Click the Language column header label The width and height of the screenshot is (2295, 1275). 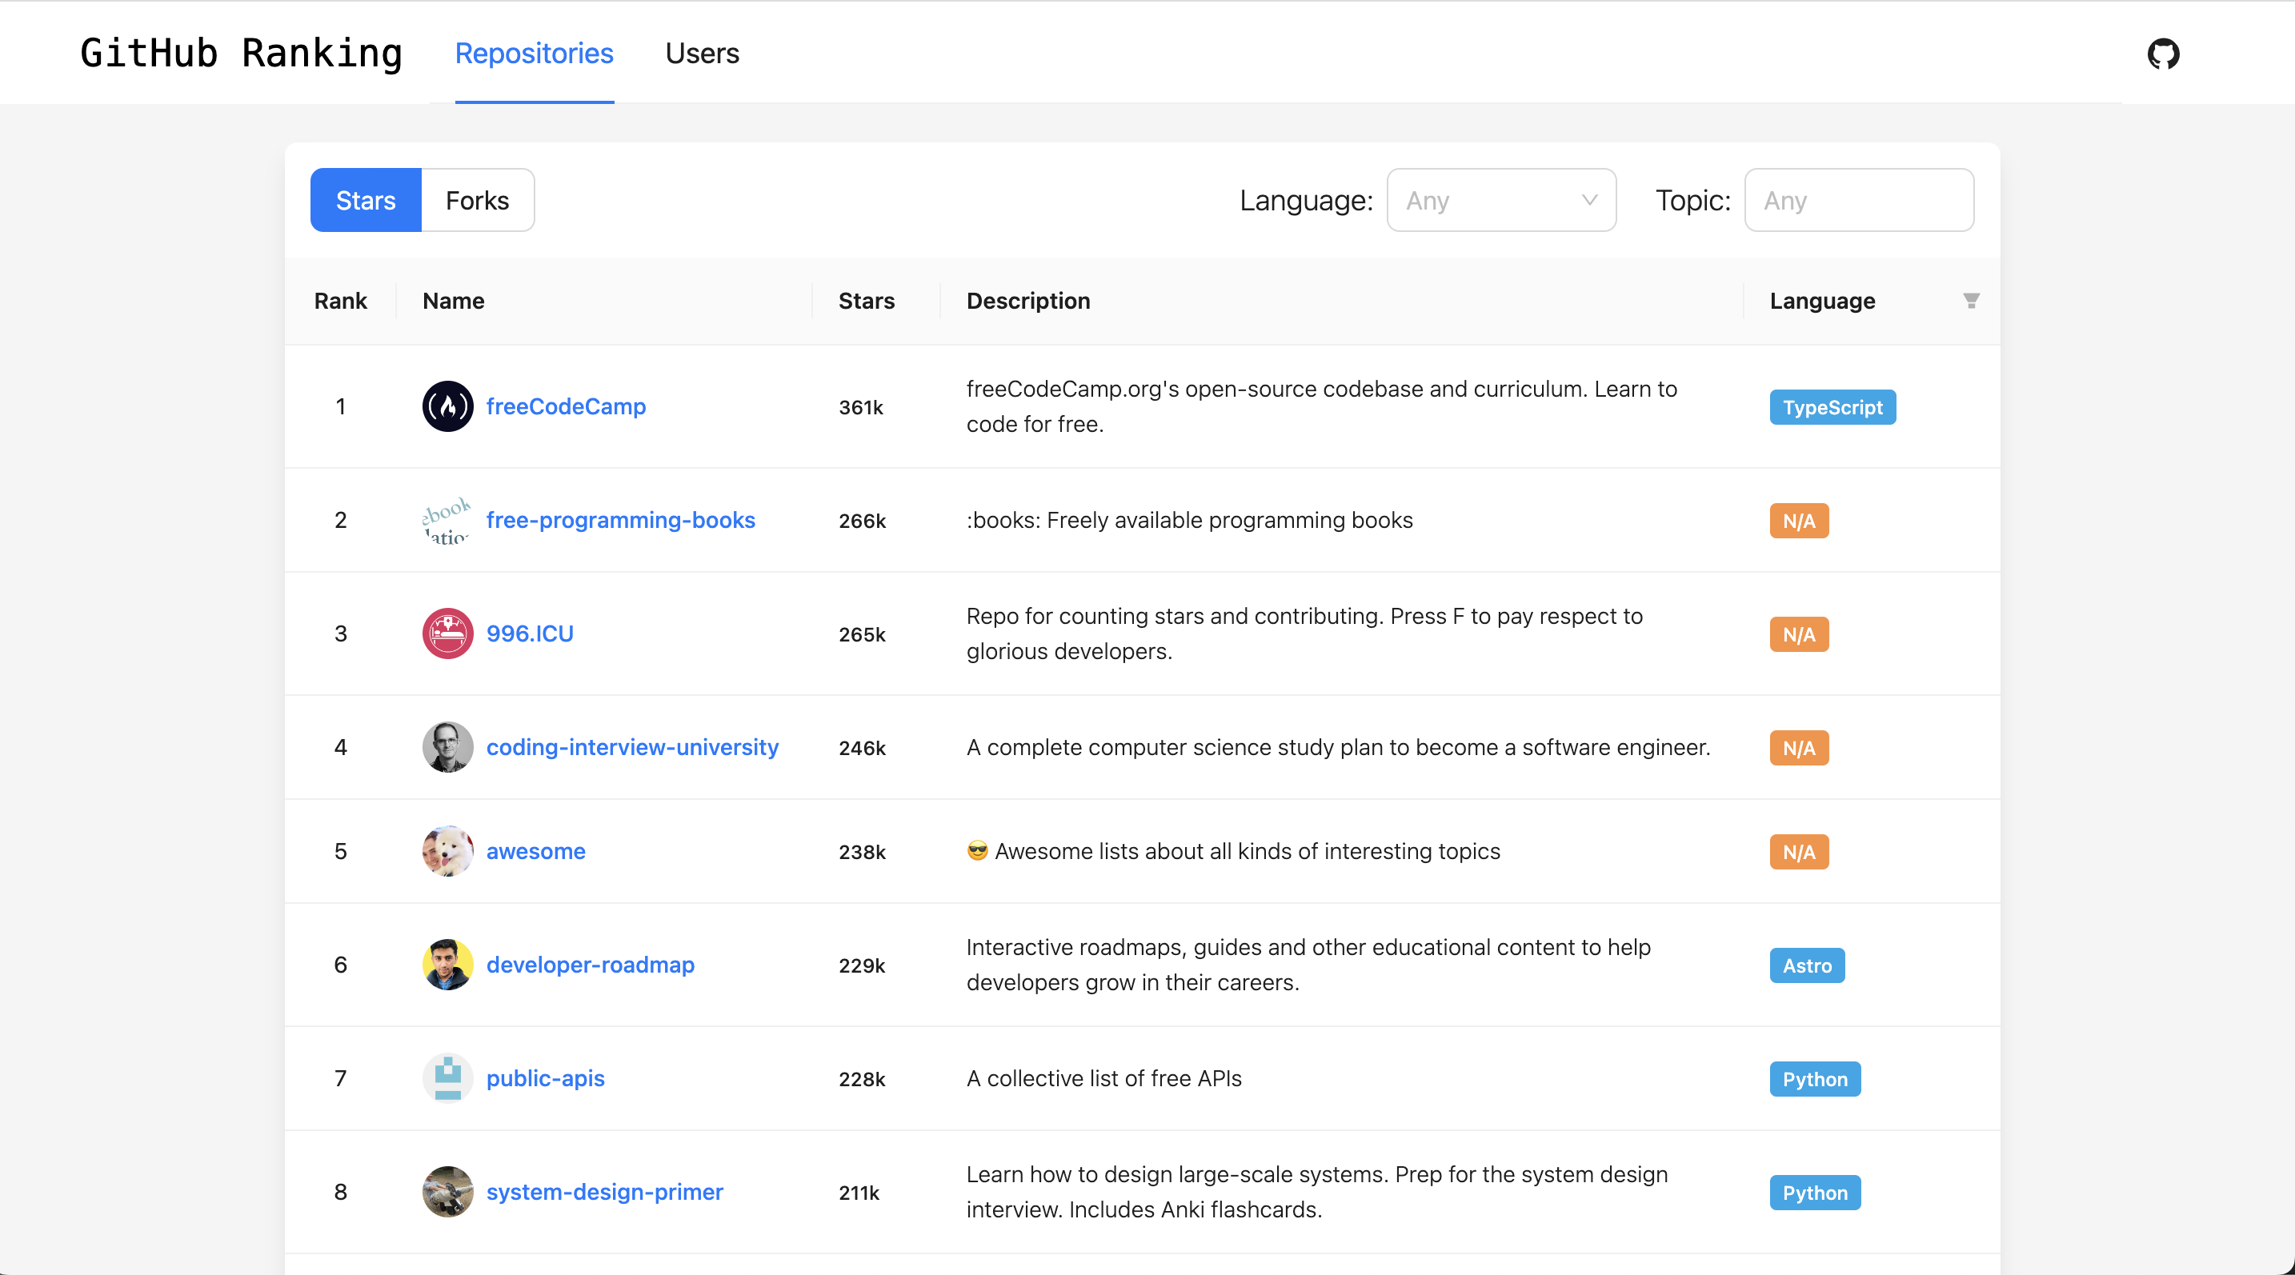[x=1823, y=301]
